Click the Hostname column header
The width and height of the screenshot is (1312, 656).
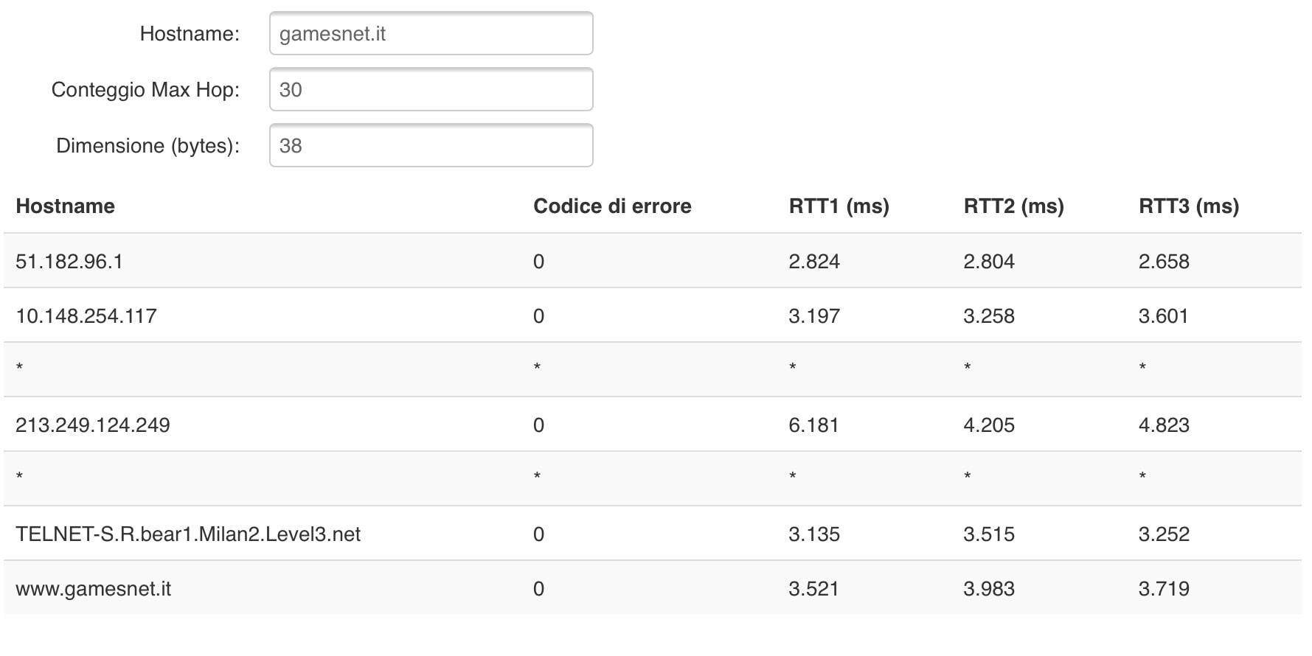[65, 206]
